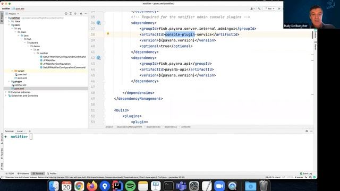
Task: Launch Firefox from the dock
Action: 92,186
